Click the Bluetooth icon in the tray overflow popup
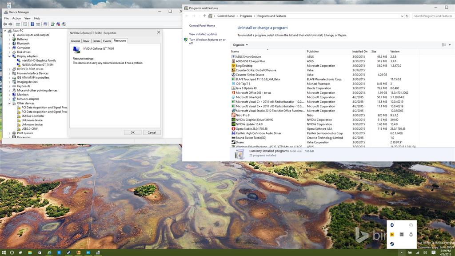Viewport: 455px width, 256px height. 392,225
